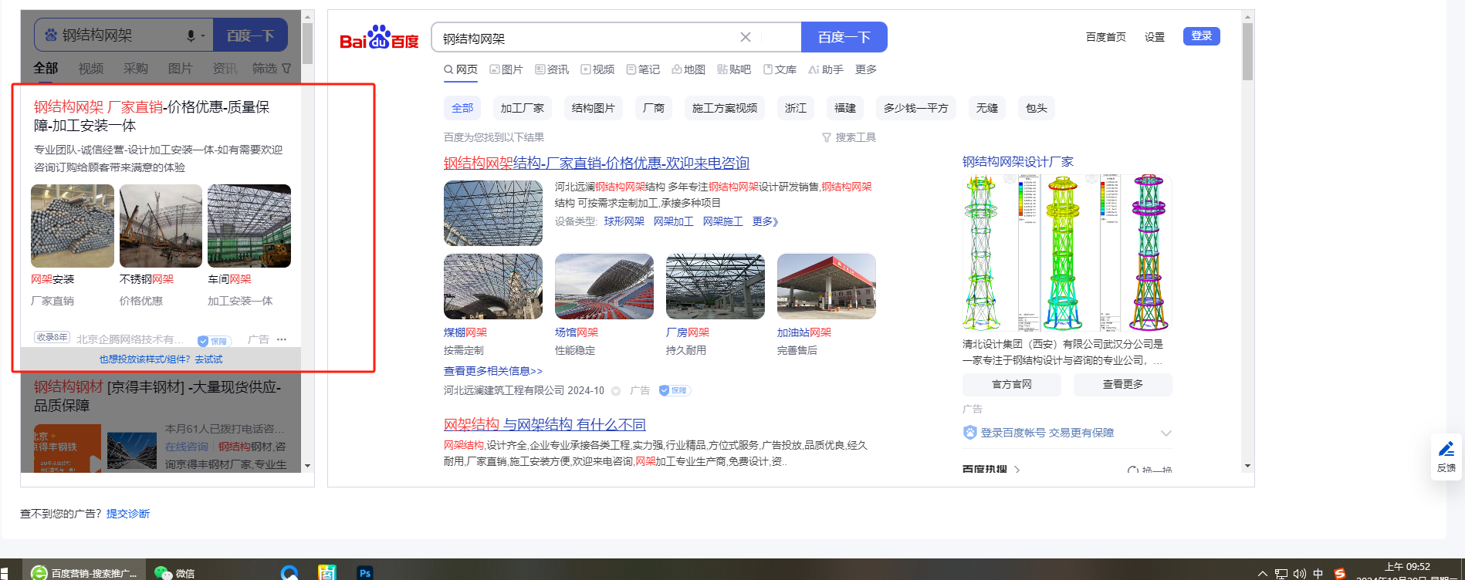
Task: Switch to the 资讯 tab in desktop preview
Action: coord(552,69)
